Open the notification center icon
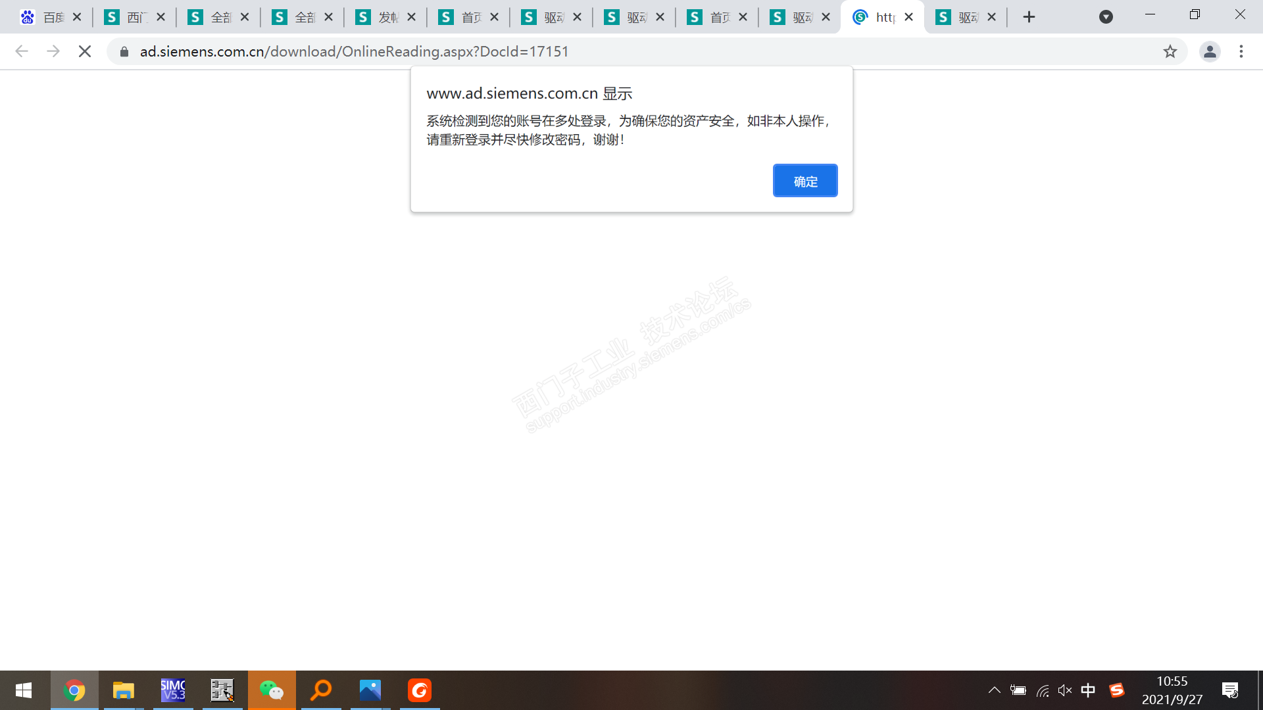1263x710 pixels. pos(1229,690)
